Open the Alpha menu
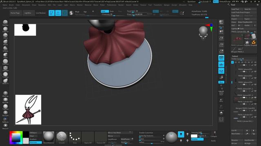This screenshot has width=261, height=146. pyautogui.click(x=5, y=5)
